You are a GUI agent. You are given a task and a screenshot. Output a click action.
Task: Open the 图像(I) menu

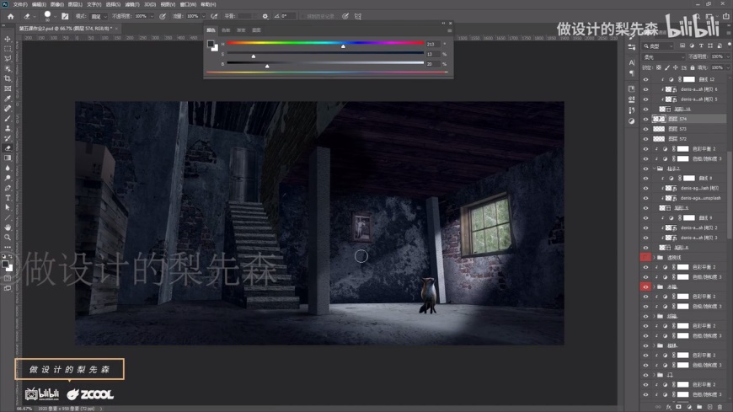57,4
